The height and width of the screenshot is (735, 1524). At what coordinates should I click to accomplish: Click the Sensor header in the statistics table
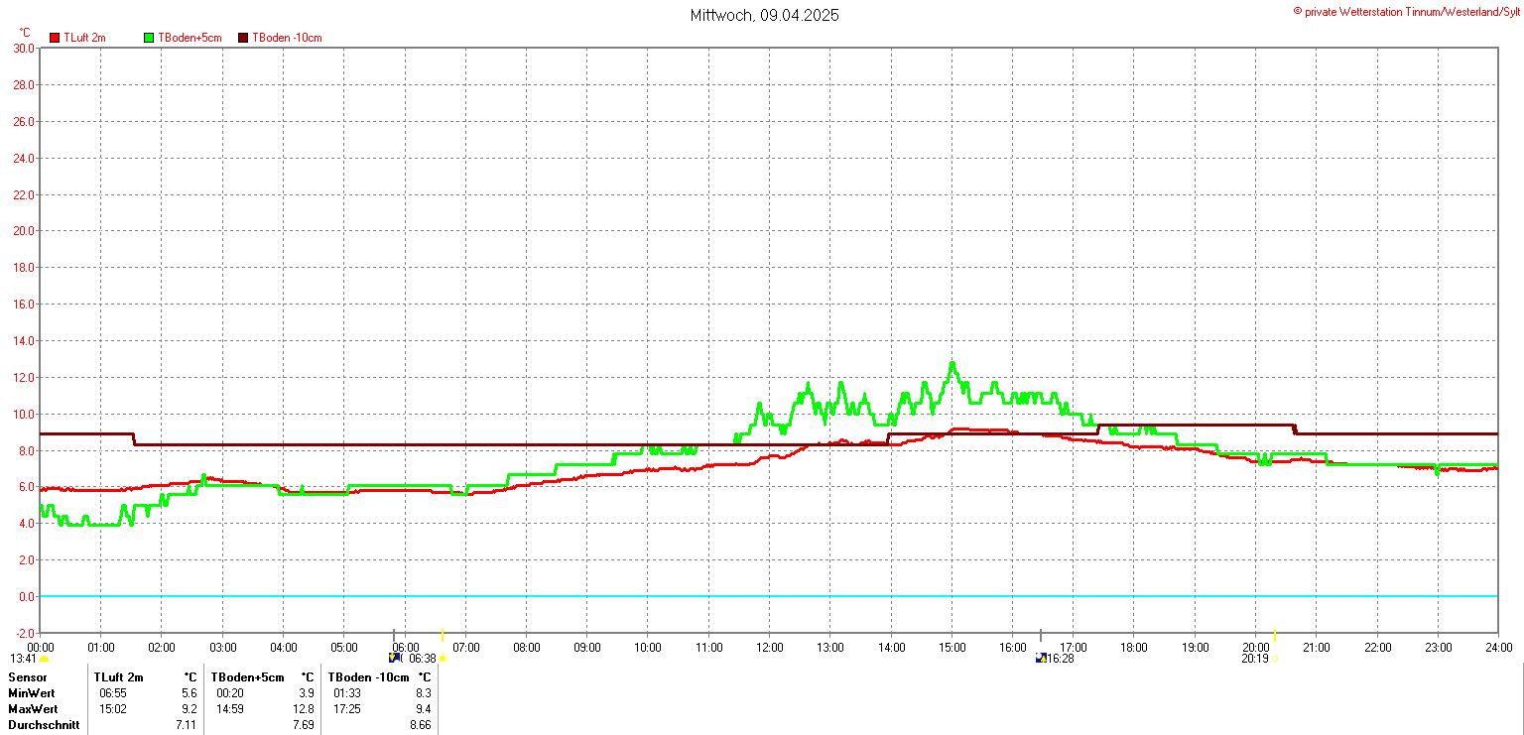click(28, 677)
